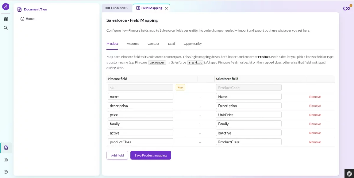Image resolution: width=354 pixels, height=178 pixels.
Task: Click the Add field button
Action: point(117,155)
